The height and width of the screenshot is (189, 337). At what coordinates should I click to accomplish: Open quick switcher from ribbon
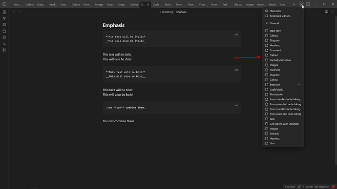pyautogui.click(x=4, y=12)
